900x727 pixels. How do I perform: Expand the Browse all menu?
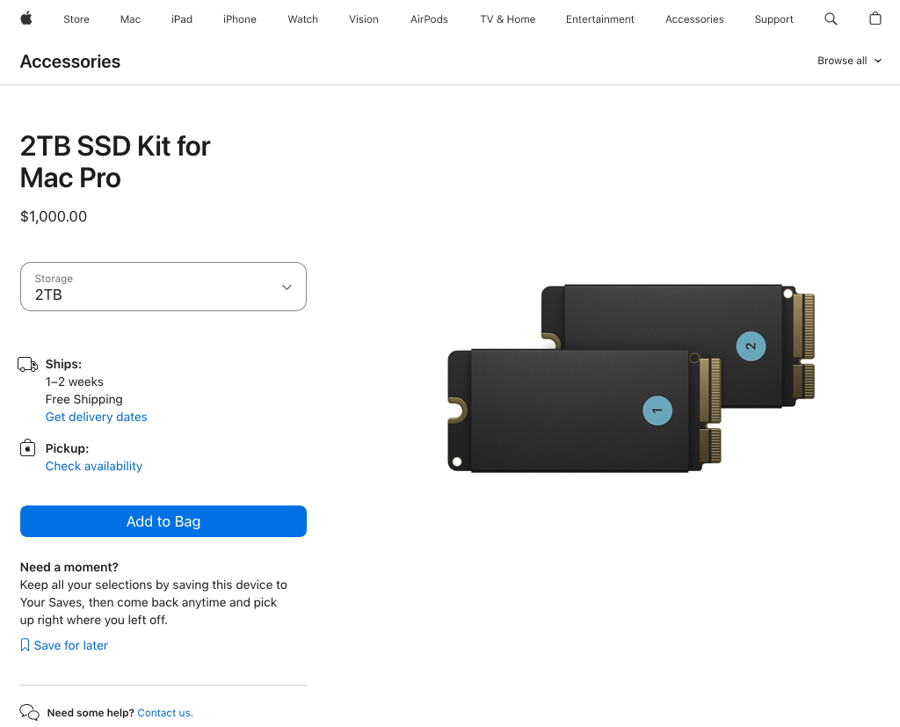coord(849,61)
